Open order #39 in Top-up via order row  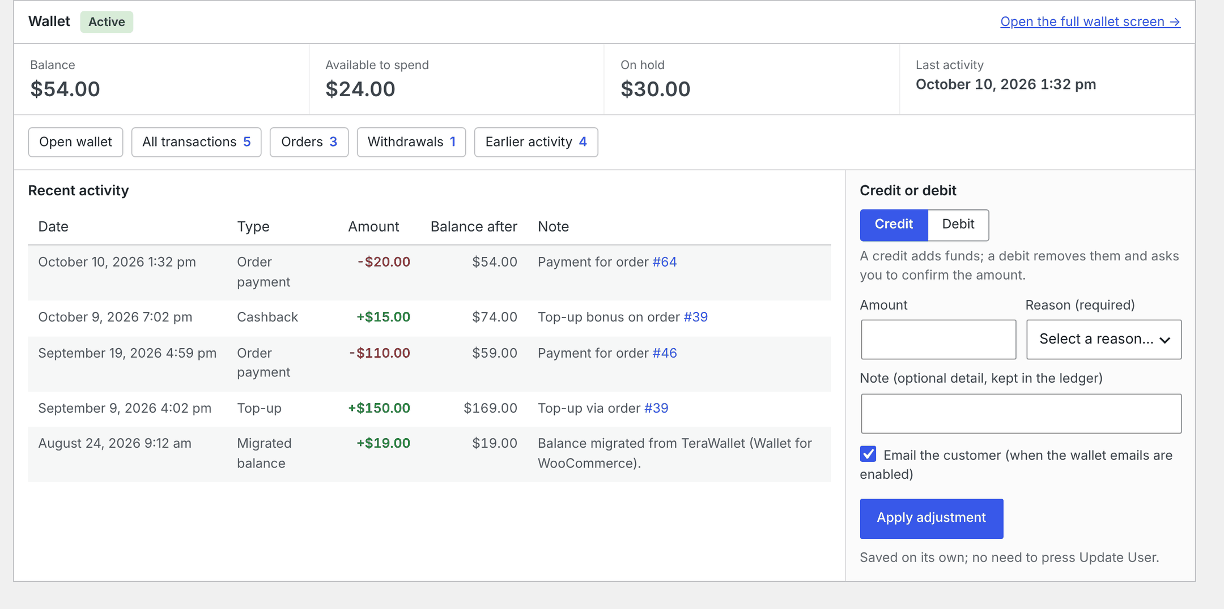click(x=656, y=408)
